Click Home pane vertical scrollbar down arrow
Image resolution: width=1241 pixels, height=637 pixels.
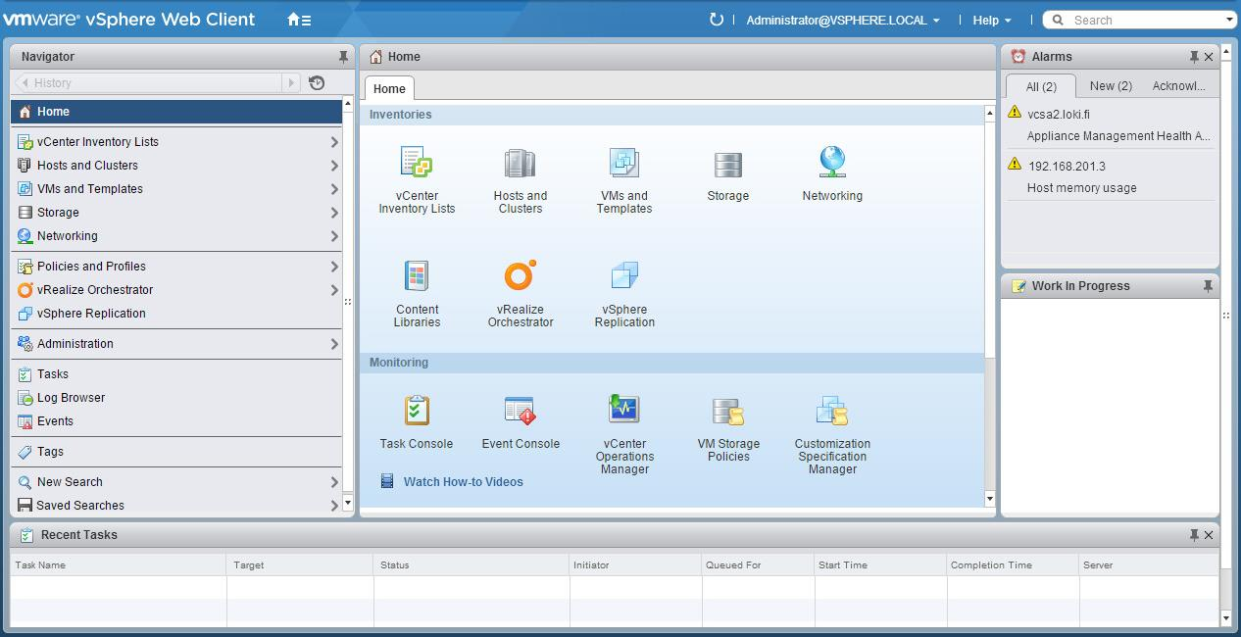pyautogui.click(x=989, y=499)
